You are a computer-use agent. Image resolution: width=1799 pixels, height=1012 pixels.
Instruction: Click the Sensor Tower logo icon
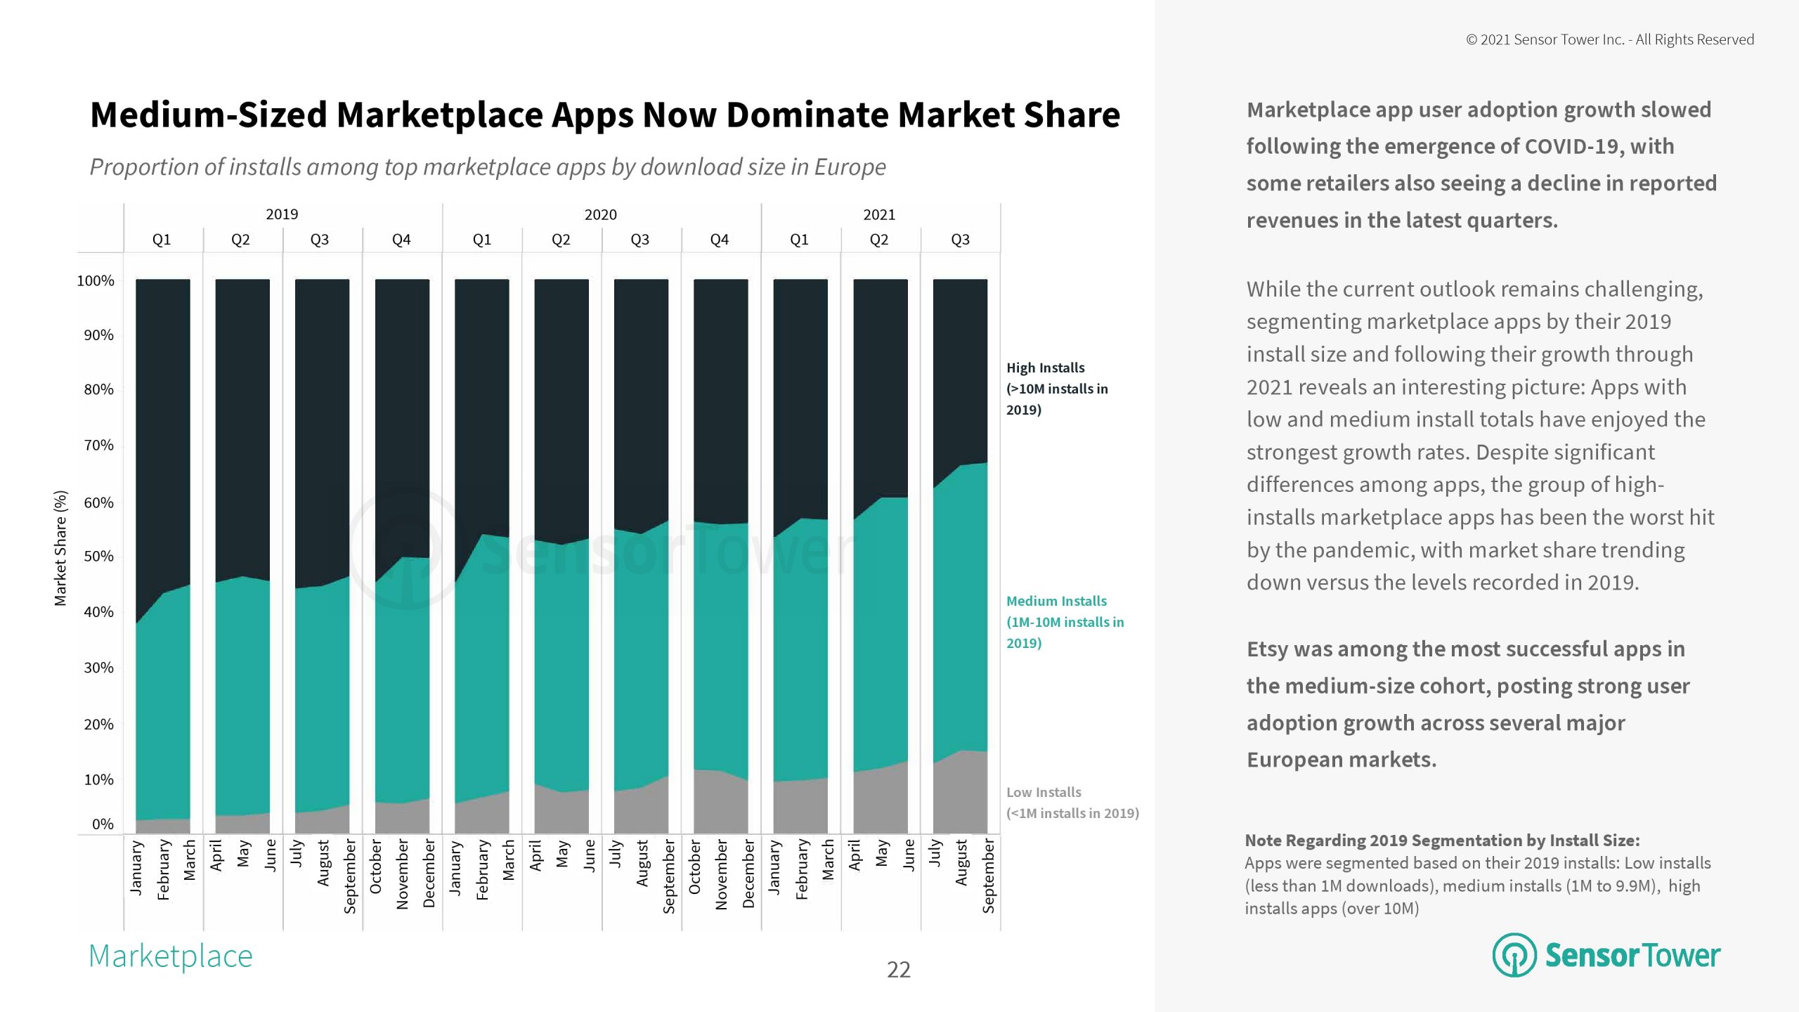(1514, 955)
